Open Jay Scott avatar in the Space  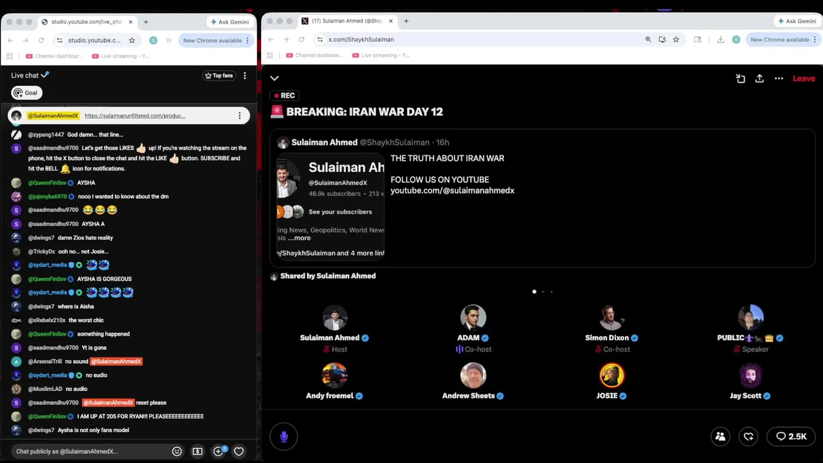pos(750,376)
